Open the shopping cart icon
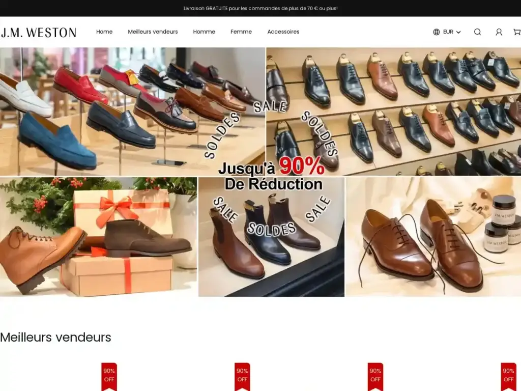The image size is (521, 391). tap(516, 32)
